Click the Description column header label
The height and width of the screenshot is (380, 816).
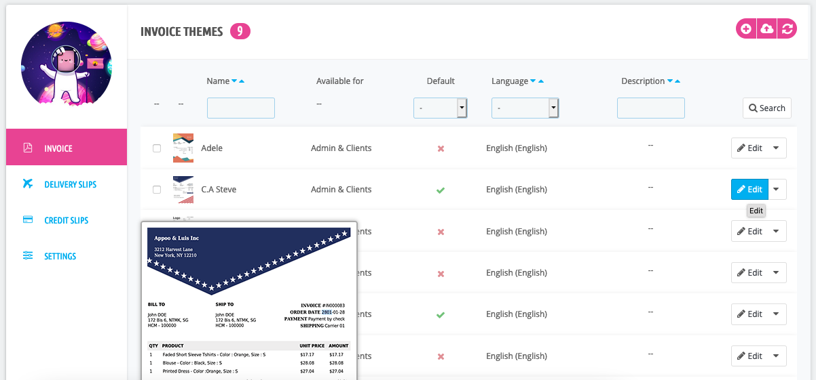coord(643,81)
